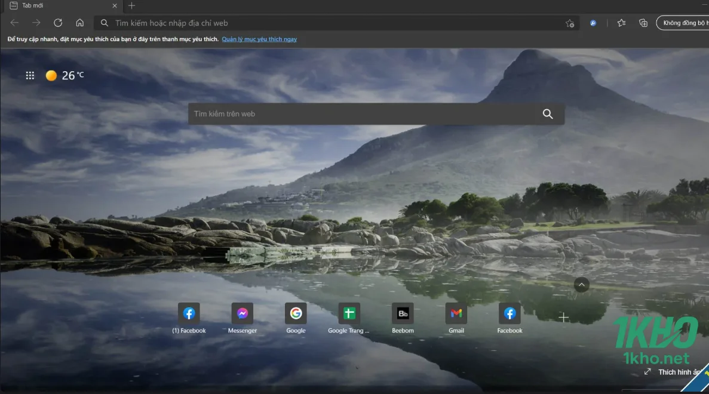Open the apps grid launcher
The image size is (709, 394).
click(30, 75)
